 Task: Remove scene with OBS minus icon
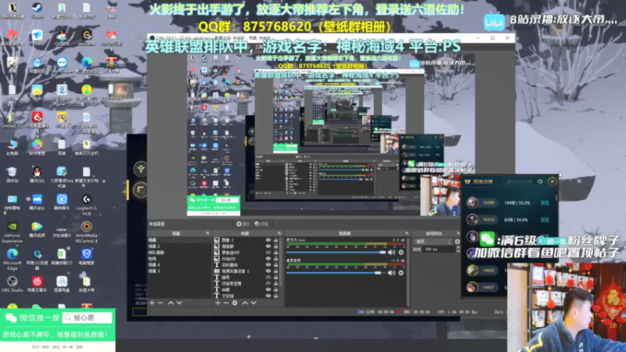coord(160,303)
